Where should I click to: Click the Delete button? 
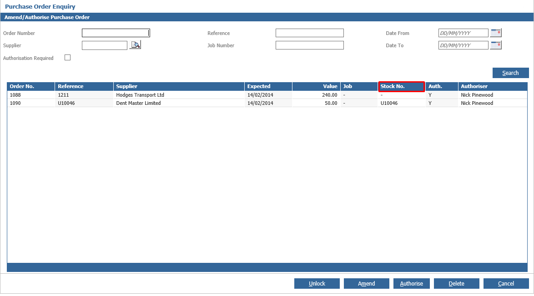456,284
